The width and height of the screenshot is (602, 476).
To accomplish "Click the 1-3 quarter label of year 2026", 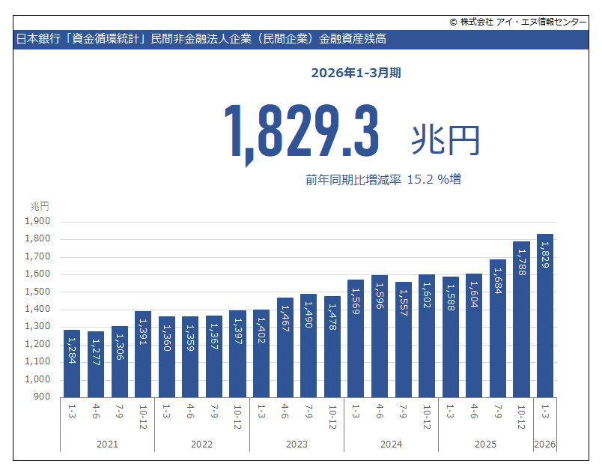I will click(545, 412).
